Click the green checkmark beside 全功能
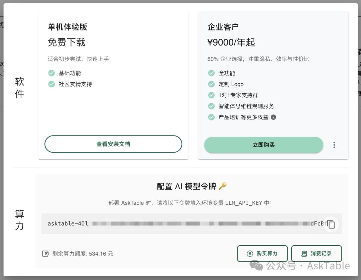Viewport: 361px width, 280px height. coord(211,73)
